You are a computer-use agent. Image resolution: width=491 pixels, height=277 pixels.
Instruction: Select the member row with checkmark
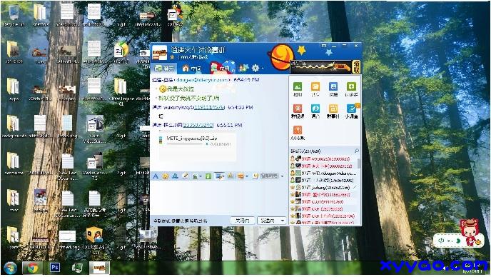point(325,187)
